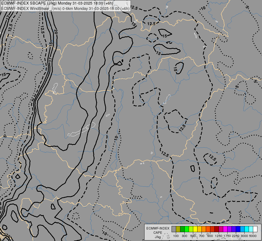Select the indigo swatch left of 2250 tick
The image size is (262, 241).
[x=234, y=229]
